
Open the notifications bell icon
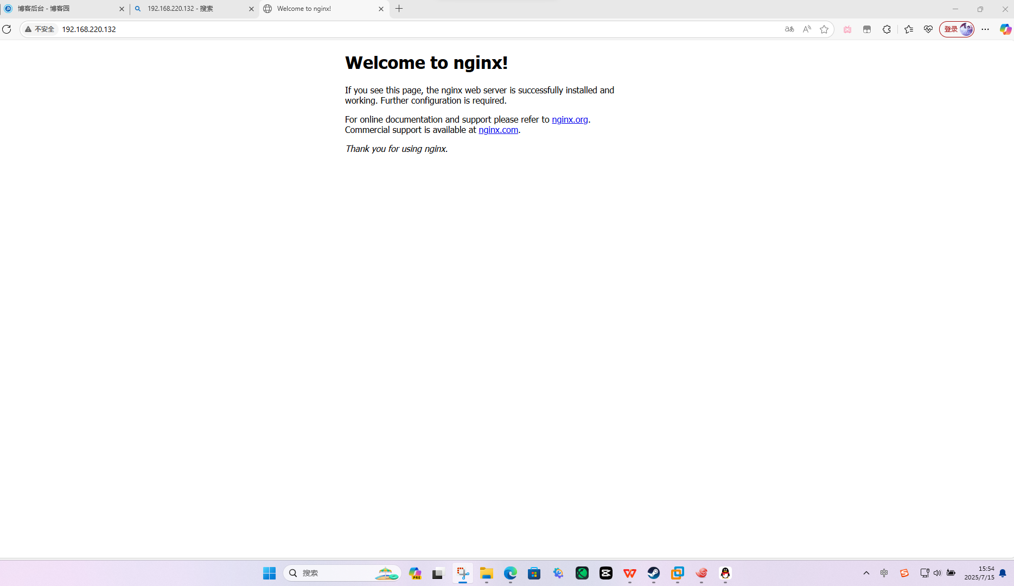click(1003, 573)
